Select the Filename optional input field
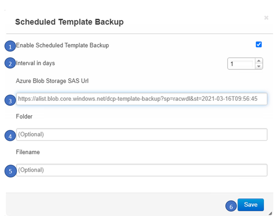The width and height of the screenshot is (279, 216). click(142, 170)
